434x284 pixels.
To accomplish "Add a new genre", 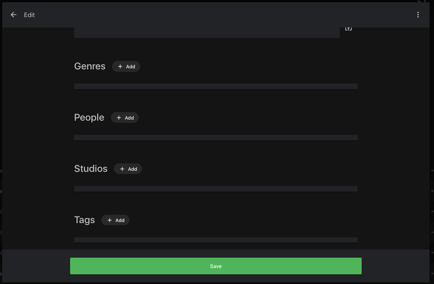I will [126, 66].
